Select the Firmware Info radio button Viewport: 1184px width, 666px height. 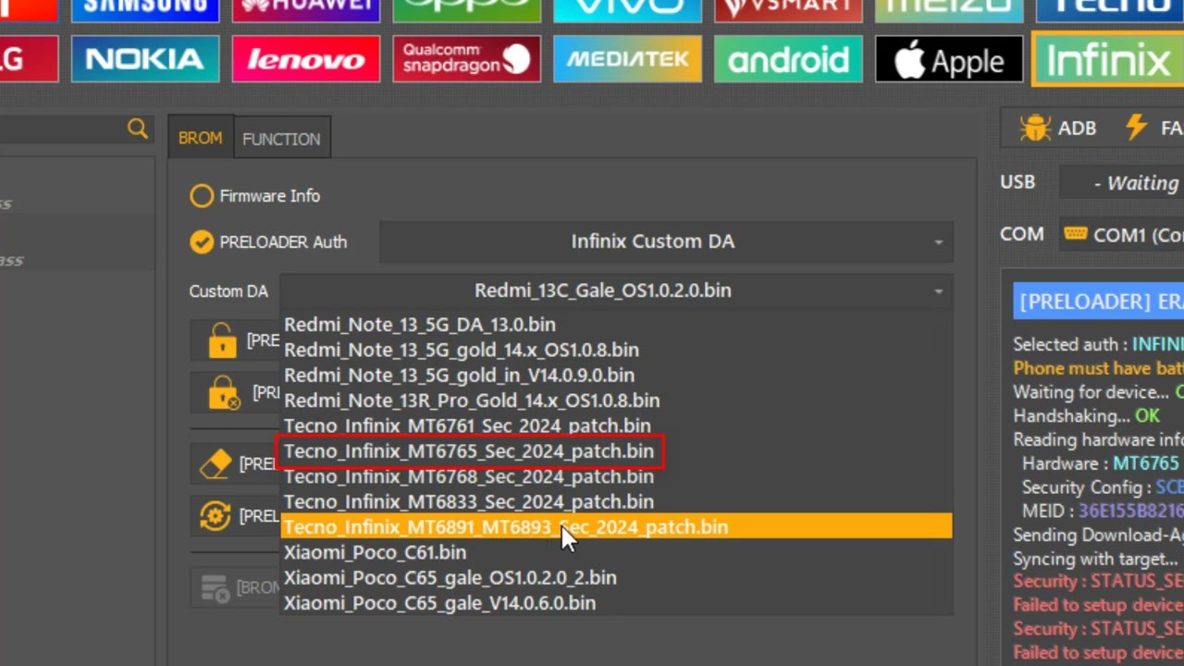[202, 196]
